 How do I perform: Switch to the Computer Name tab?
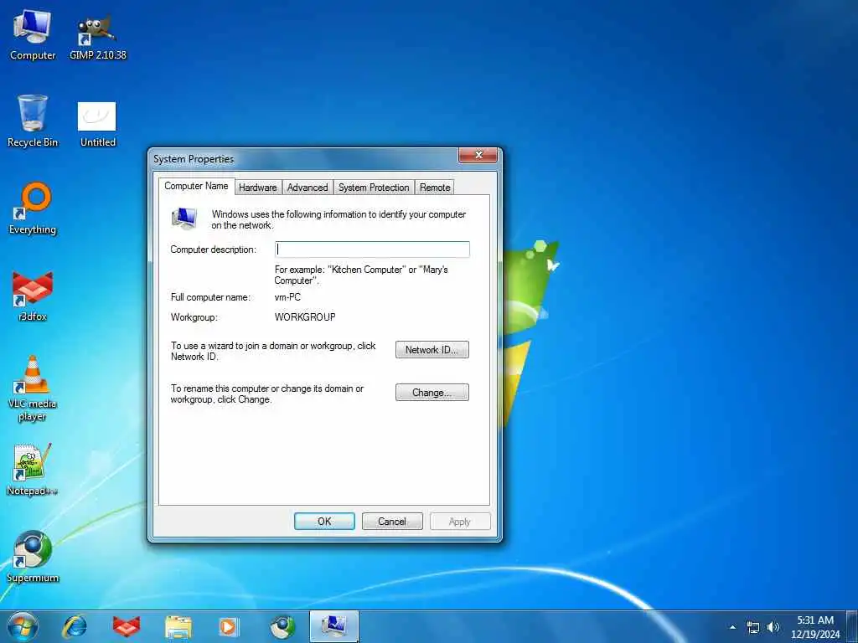point(196,186)
